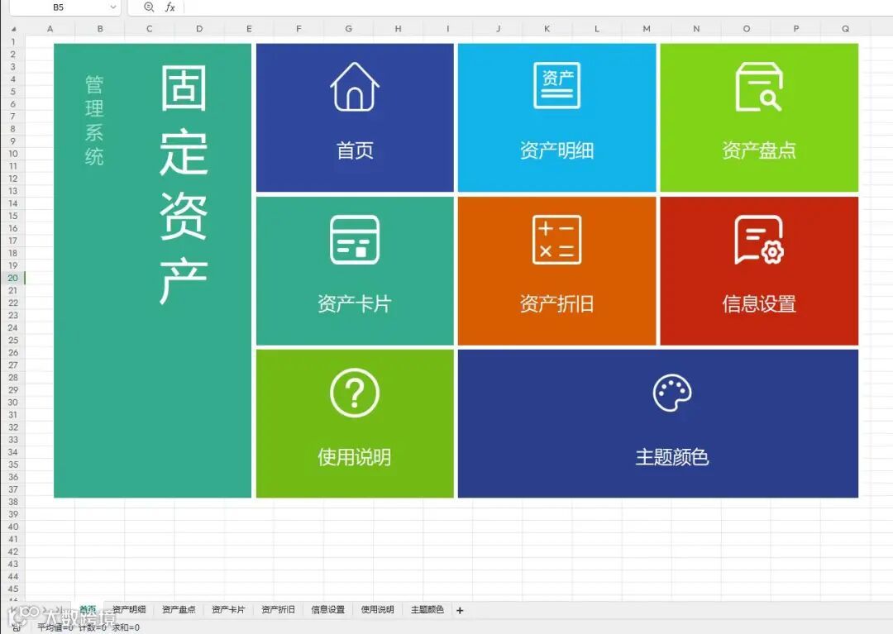
Task: Click the box search icon on 资产盘点 tile
Action: (758, 87)
